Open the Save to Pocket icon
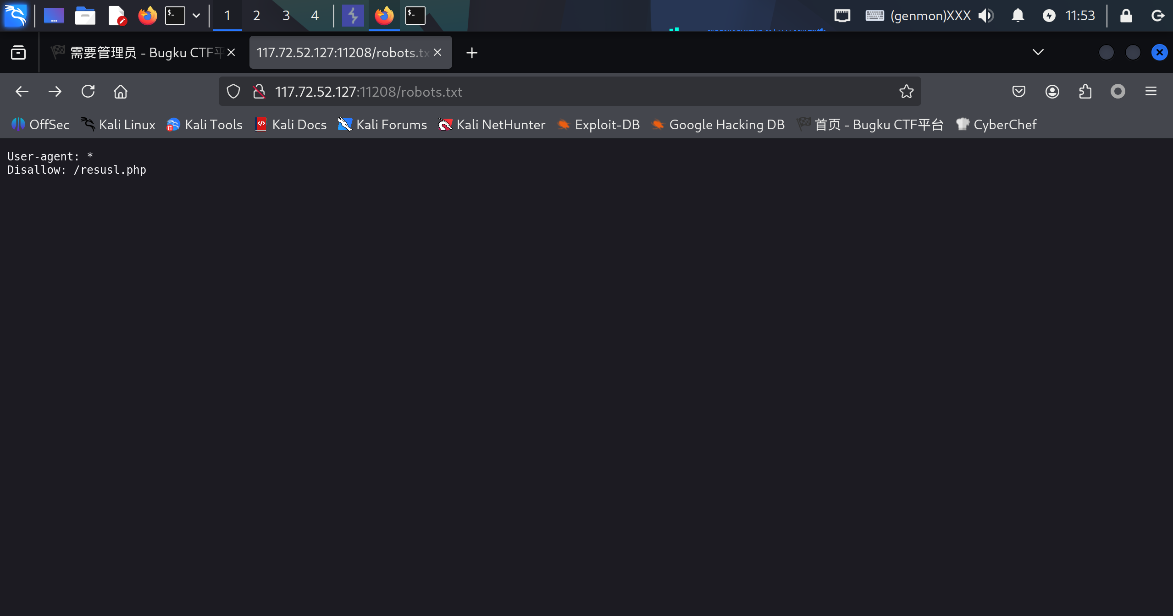This screenshot has height=616, width=1173. click(x=1018, y=92)
